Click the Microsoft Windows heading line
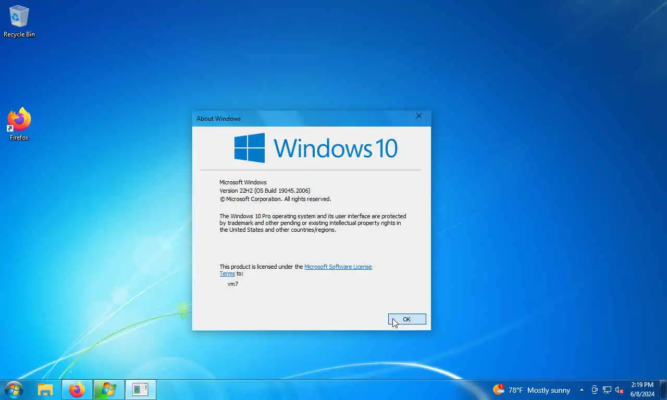The image size is (667, 400). pos(243,182)
